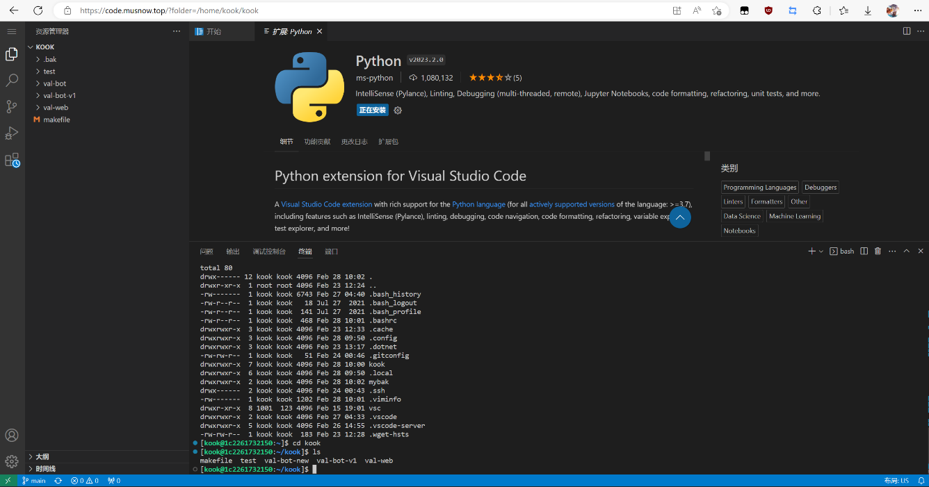The image size is (929, 487).
Task: Click the main branch status item
Action: click(33, 481)
